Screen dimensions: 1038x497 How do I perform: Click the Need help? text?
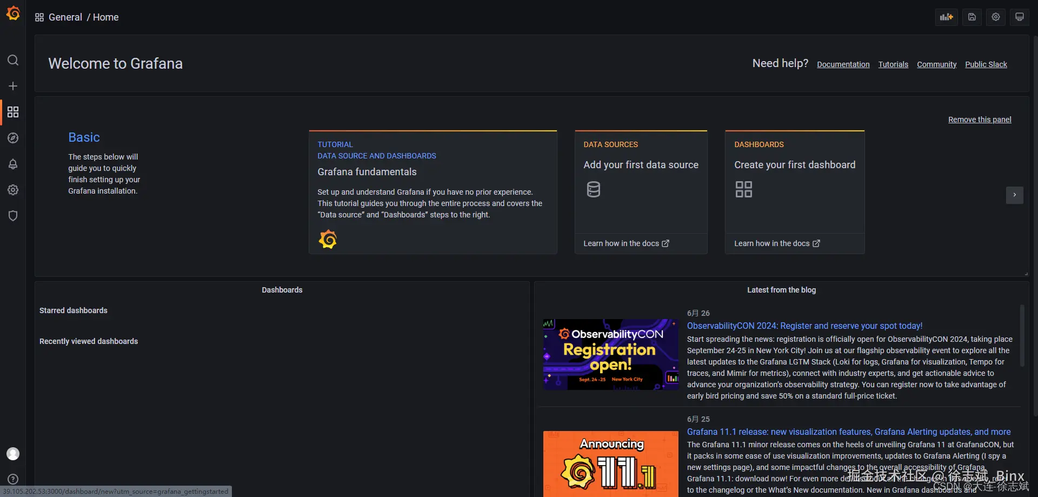pos(780,63)
